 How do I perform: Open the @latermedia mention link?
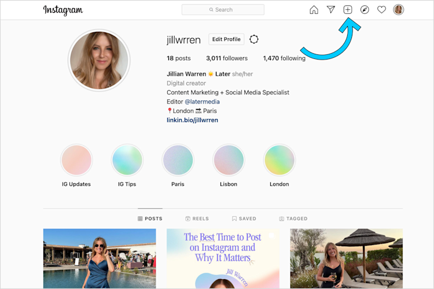tap(202, 102)
